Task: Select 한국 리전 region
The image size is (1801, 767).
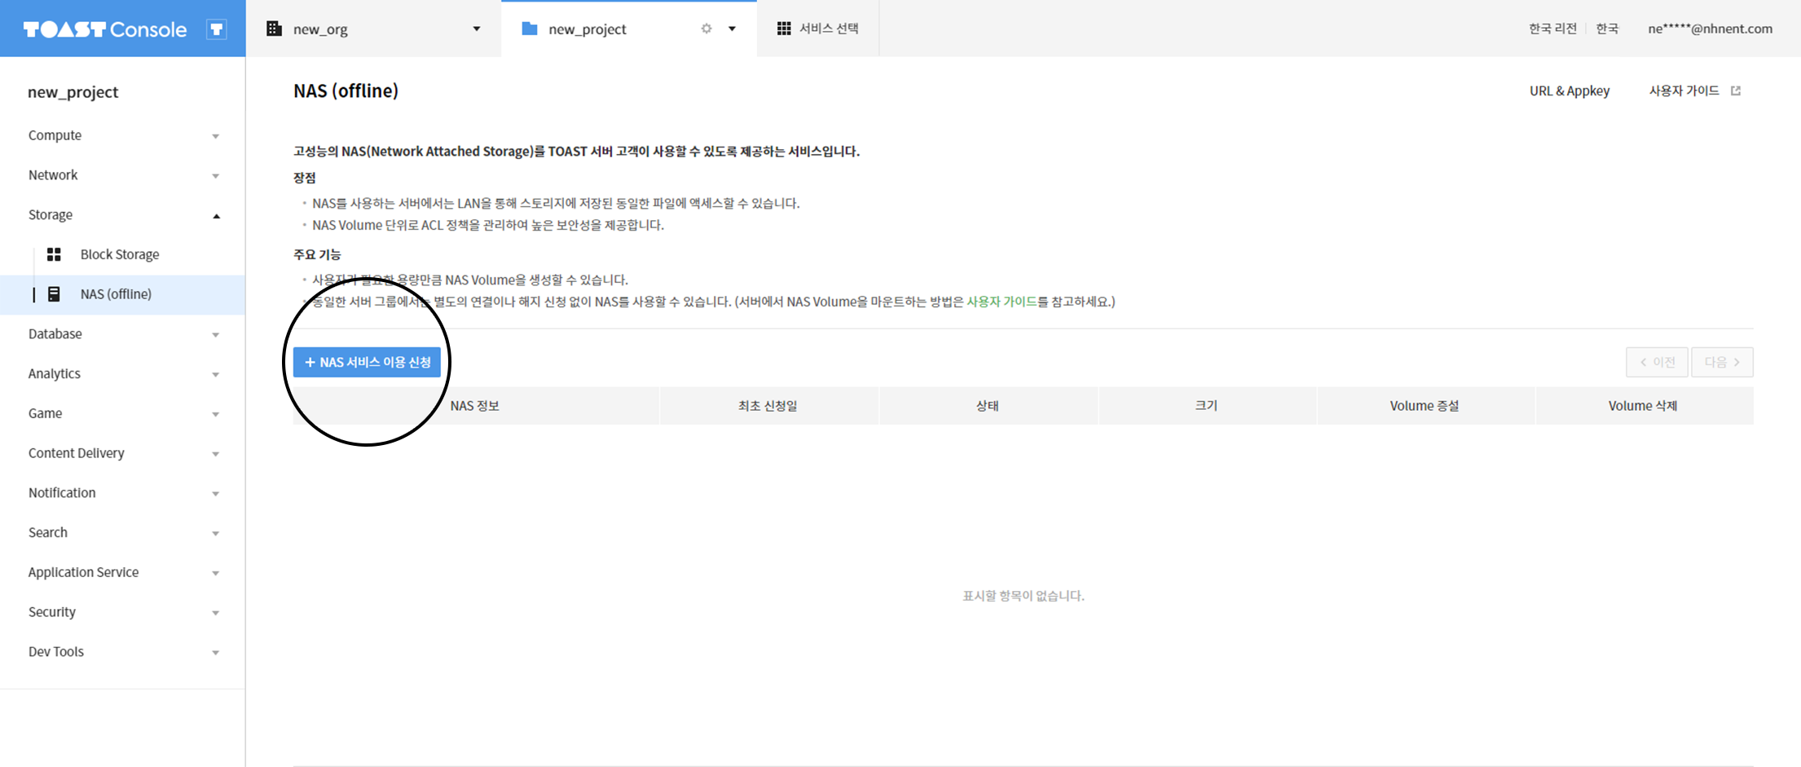Action: (1552, 29)
